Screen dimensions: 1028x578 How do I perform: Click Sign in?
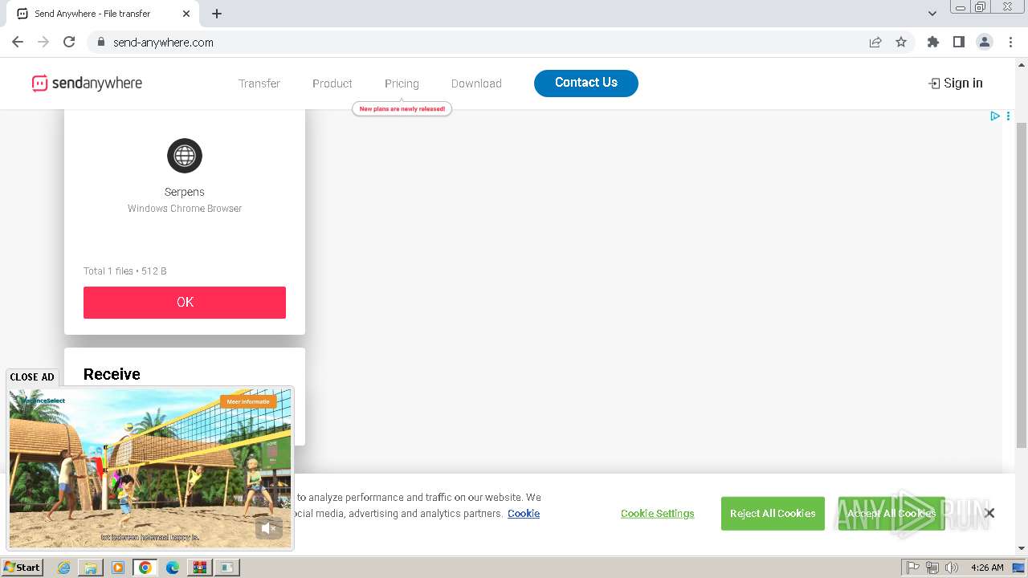956,83
